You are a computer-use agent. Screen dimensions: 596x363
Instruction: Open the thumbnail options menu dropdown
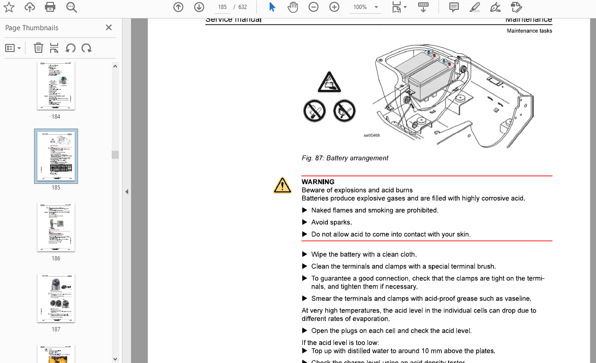(13, 48)
